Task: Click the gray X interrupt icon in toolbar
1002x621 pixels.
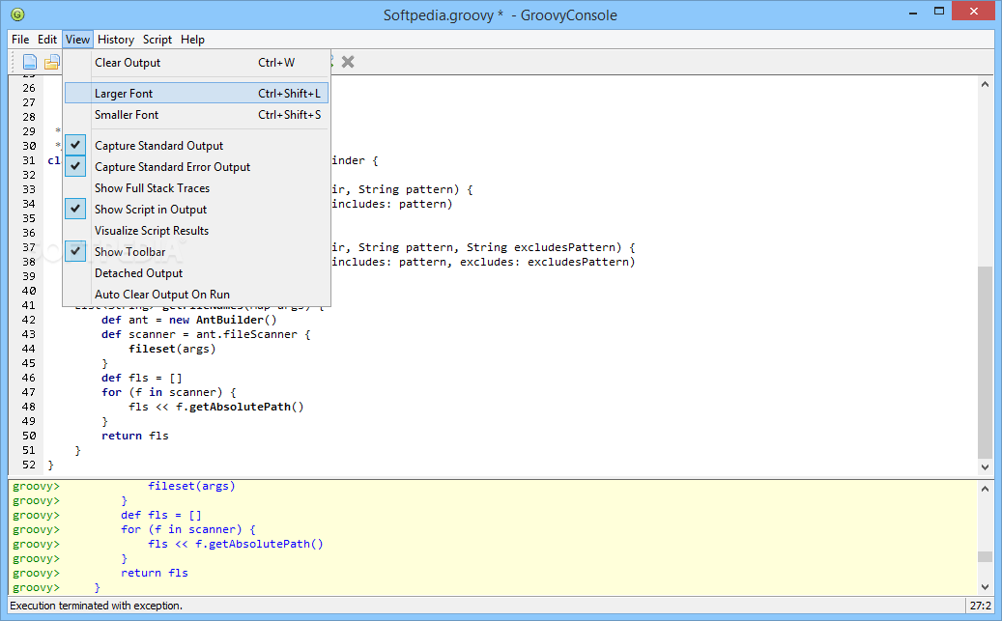Action: tap(348, 62)
